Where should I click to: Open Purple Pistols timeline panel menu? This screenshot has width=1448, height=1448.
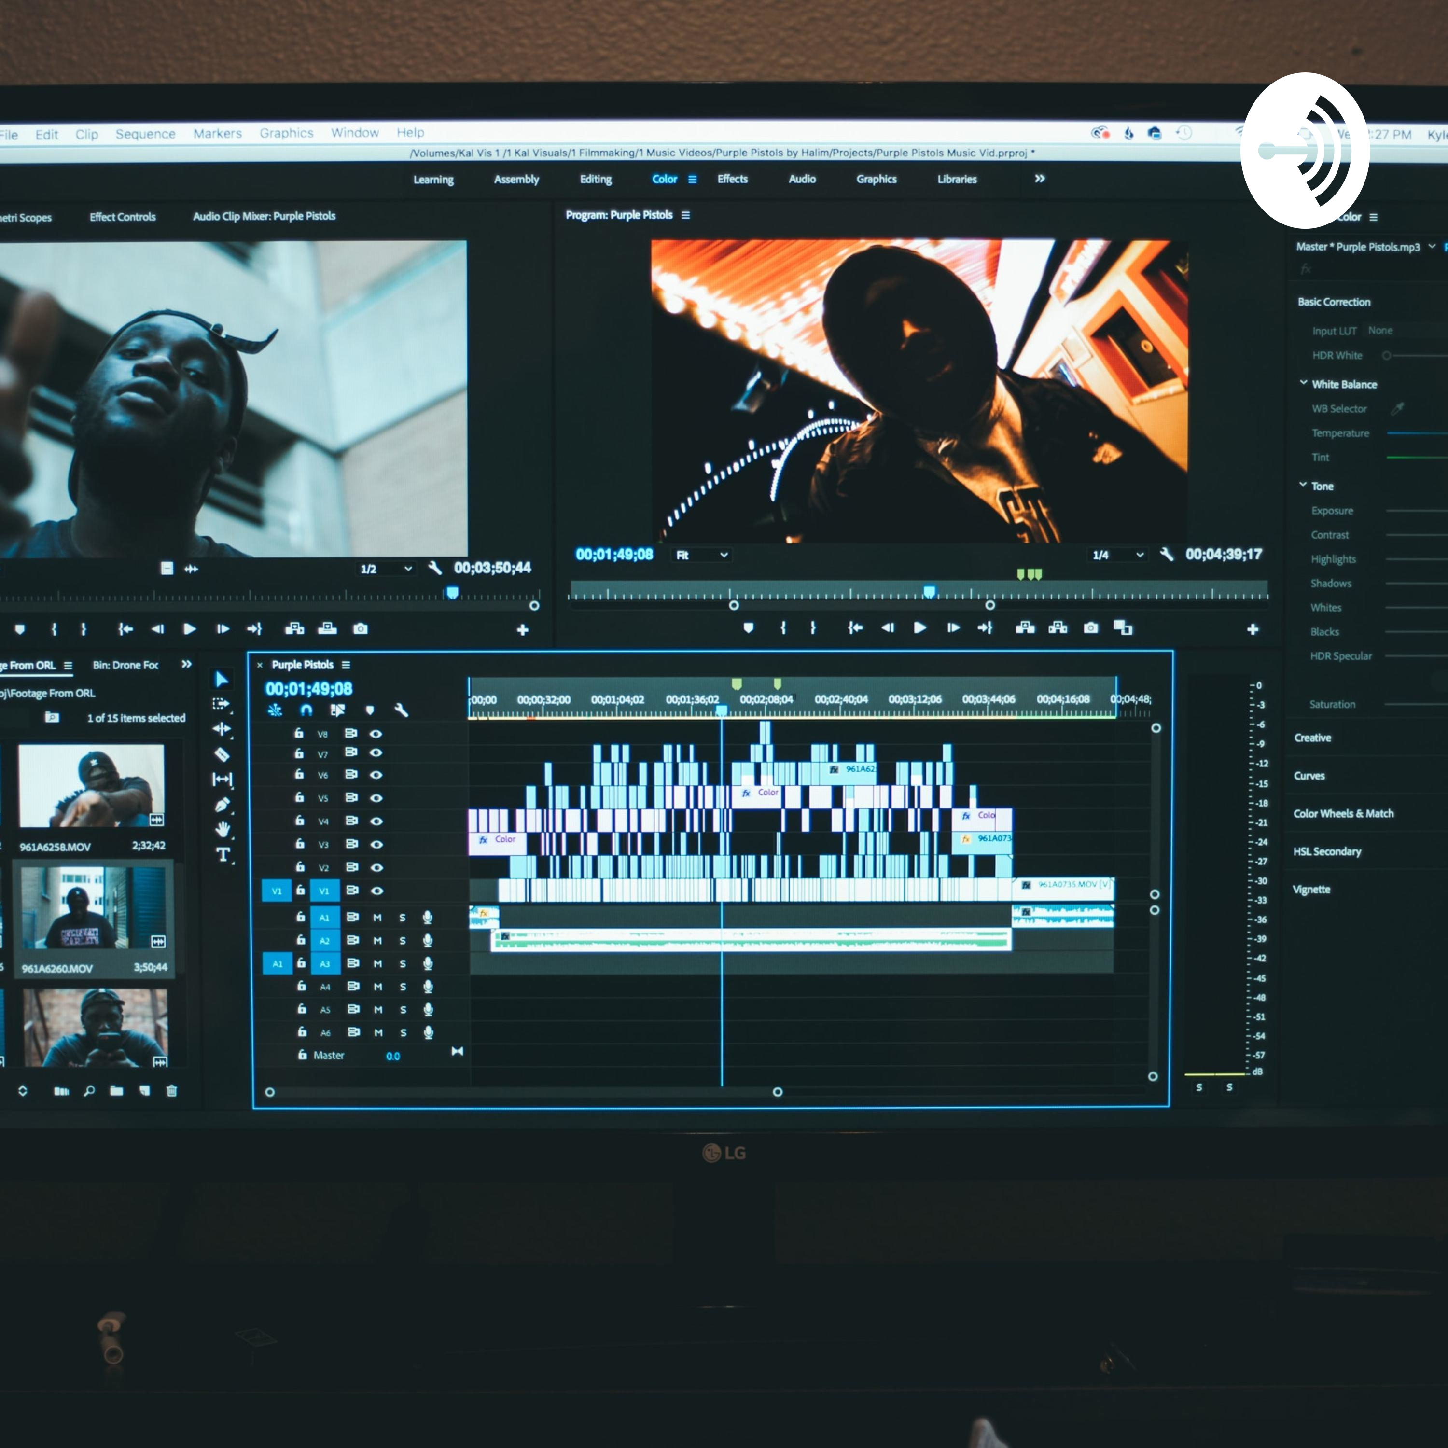pyautogui.click(x=346, y=665)
